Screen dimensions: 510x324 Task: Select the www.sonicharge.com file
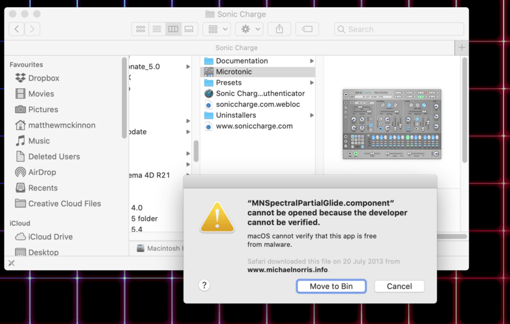coord(248,126)
